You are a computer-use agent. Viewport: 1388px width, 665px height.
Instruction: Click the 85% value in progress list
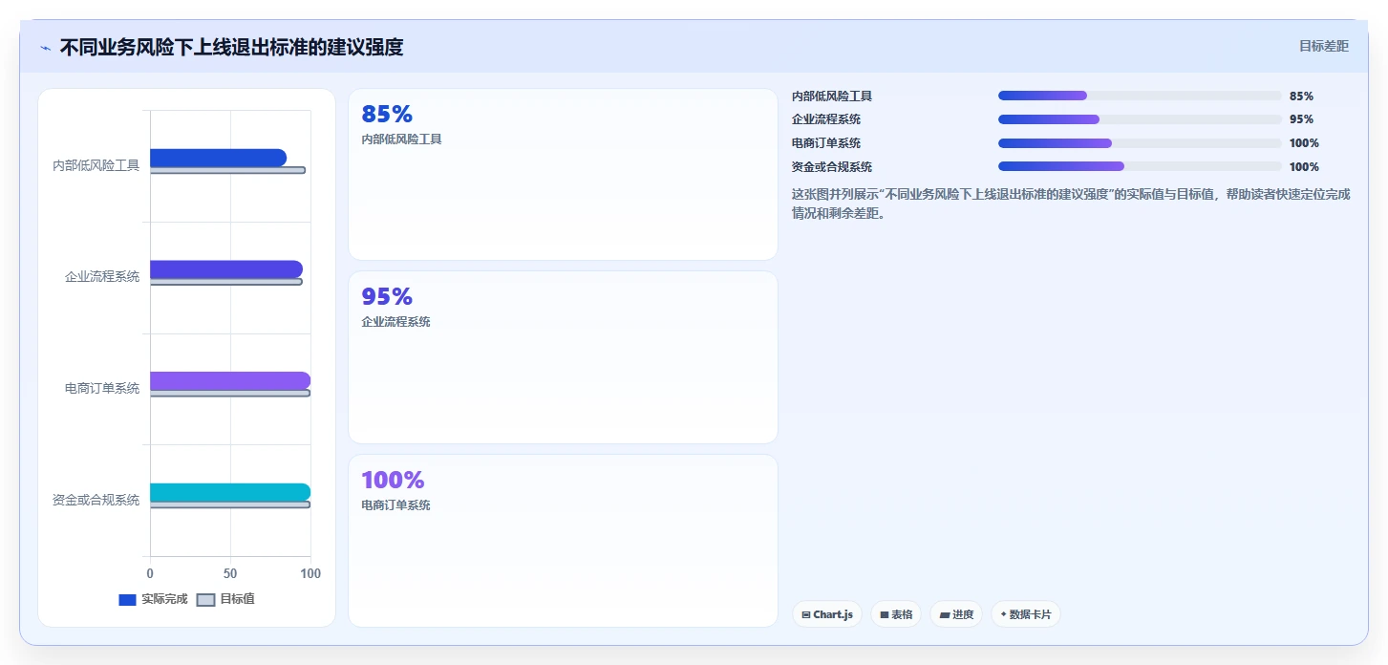pos(1301,97)
